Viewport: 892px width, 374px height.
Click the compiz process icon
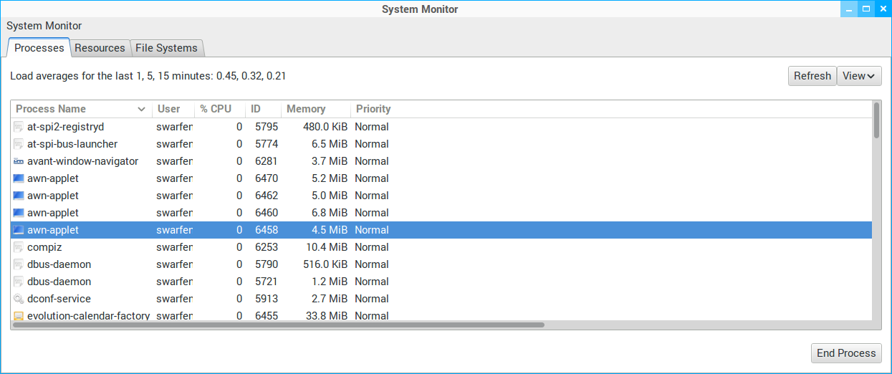pos(19,247)
